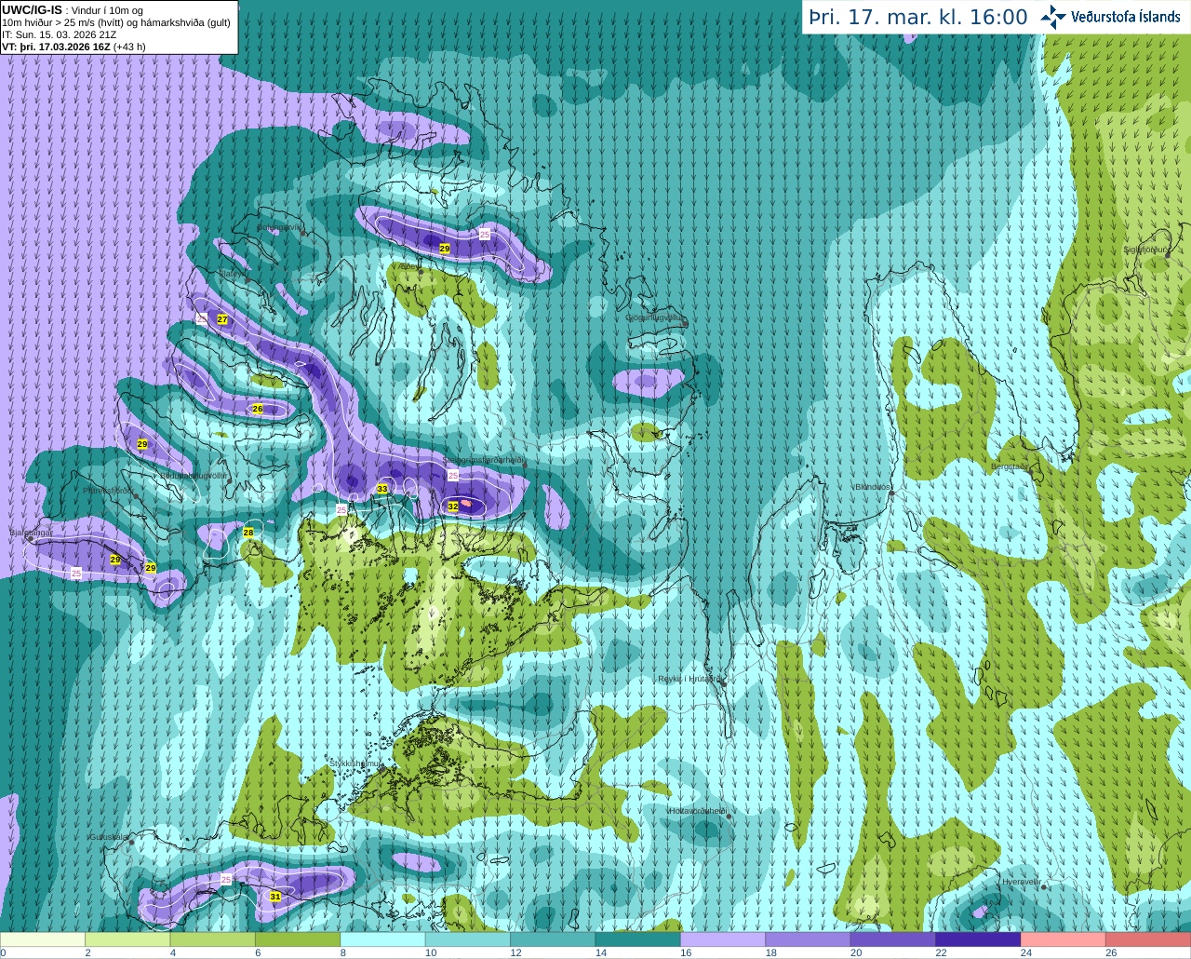Viewport: 1191px width, 959px height.
Task: Select the Patreksfjörður station label
Action: 109,490
